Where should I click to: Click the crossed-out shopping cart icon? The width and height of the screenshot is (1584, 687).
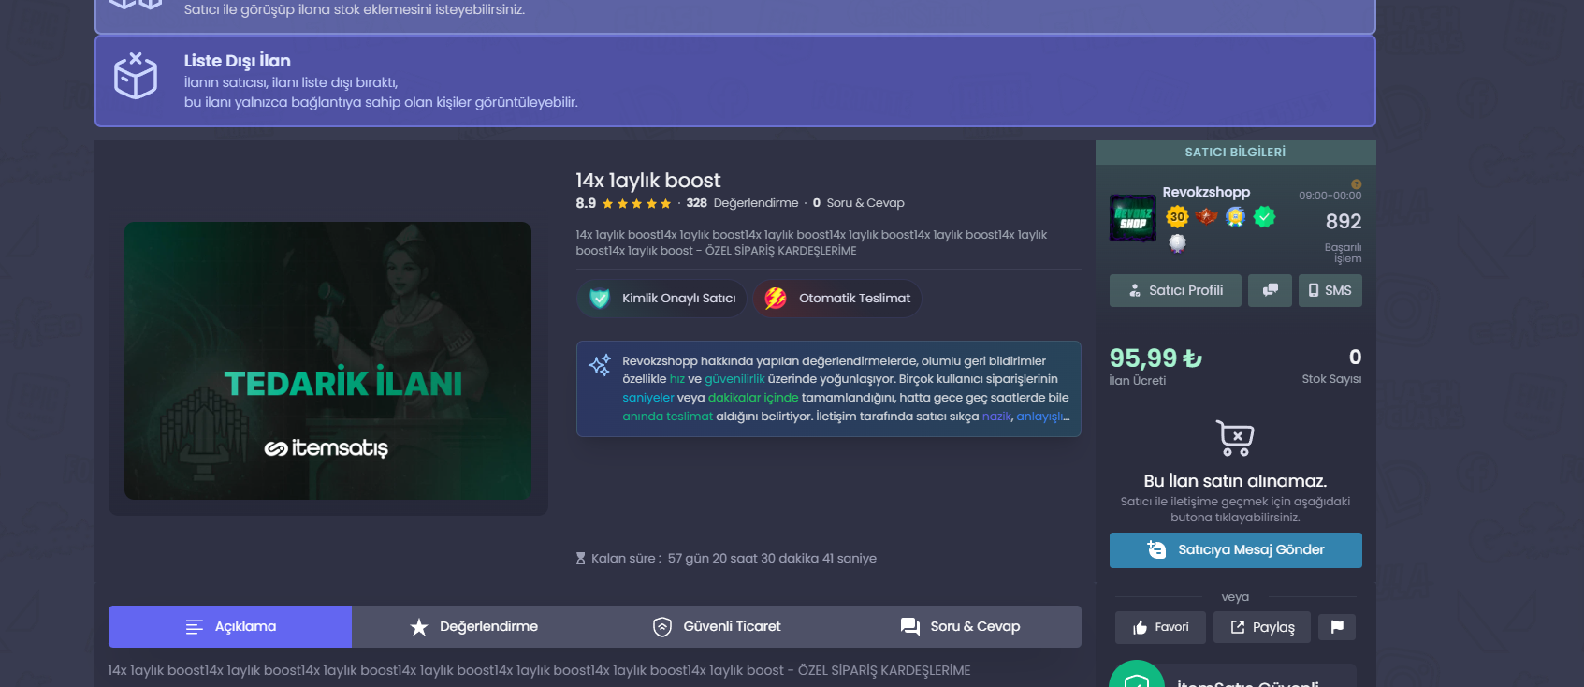pyautogui.click(x=1235, y=438)
